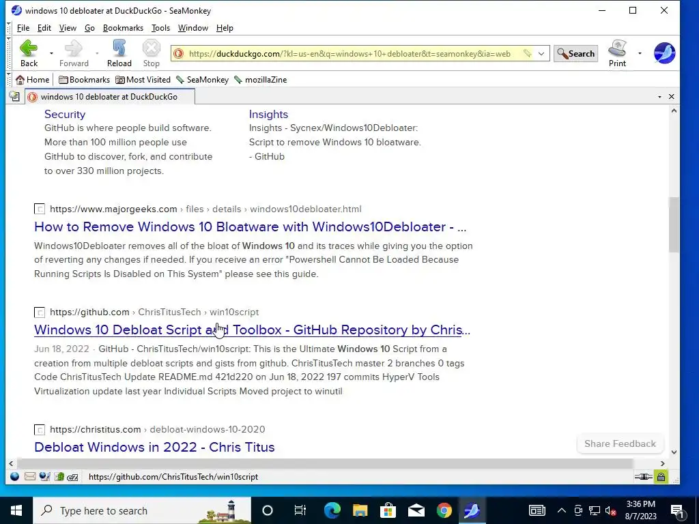This screenshot has width=699, height=524.
Task: Open Google Chrome from taskbar
Action: coord(444,510)
